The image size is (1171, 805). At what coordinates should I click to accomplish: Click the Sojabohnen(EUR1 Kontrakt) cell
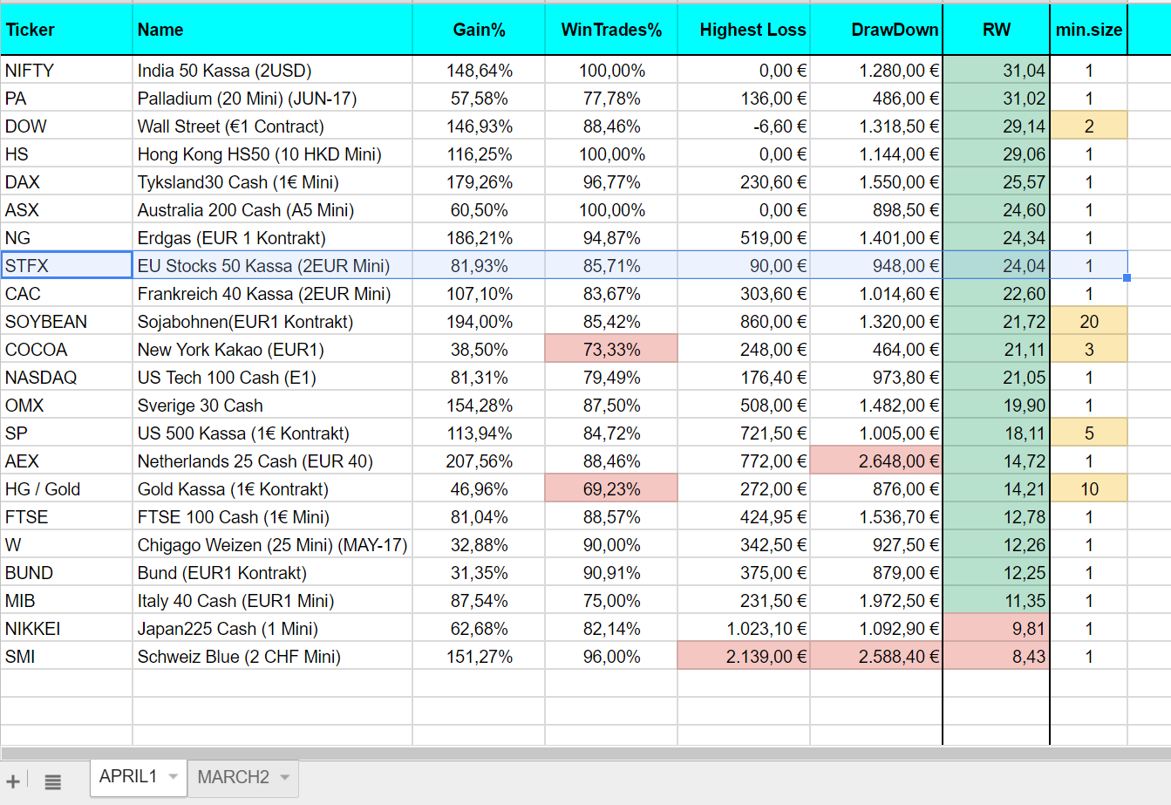coord(272,322)
